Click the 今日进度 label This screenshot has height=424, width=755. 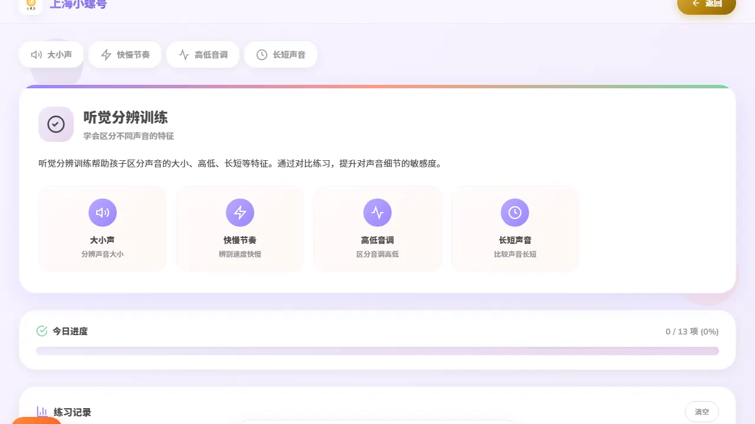coord(70,332)
